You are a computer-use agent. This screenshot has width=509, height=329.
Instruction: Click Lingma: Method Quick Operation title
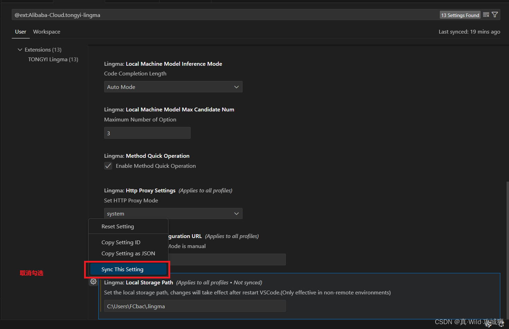147,156
